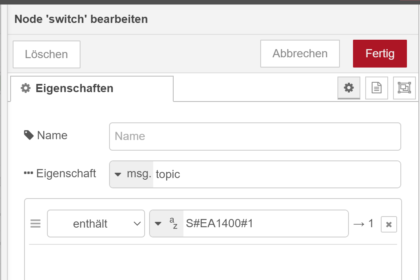Open the node appearance settings icon

(x=404, y=88)
